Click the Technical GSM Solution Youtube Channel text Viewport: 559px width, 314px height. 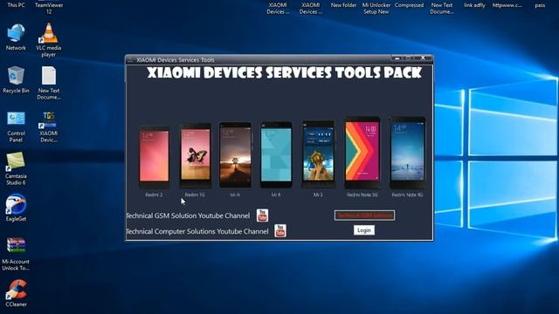tap(188, 215)
